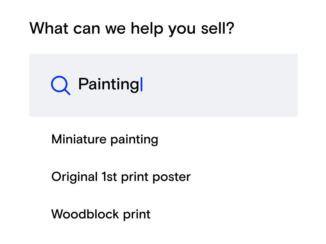Click the word What in the heading
The width and height of the screenshot is (326, 244).
point(49,28)
